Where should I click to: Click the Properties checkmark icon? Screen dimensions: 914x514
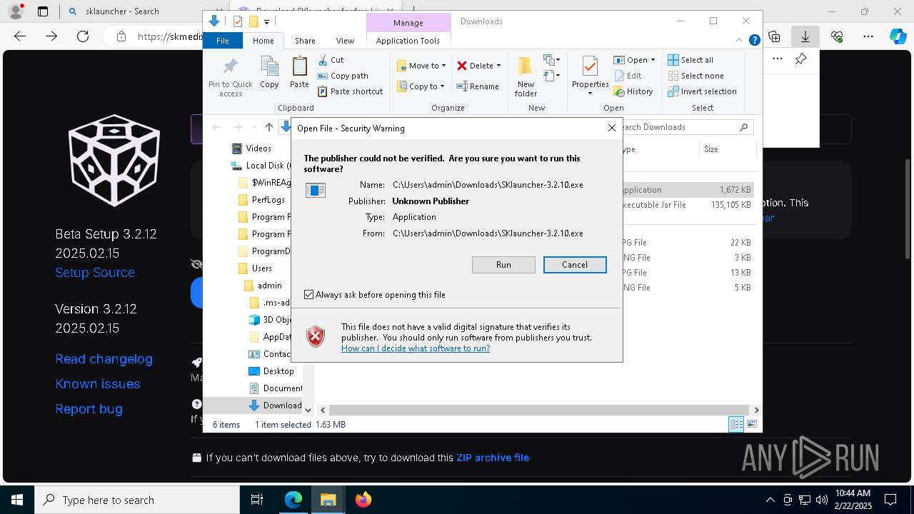590,66
